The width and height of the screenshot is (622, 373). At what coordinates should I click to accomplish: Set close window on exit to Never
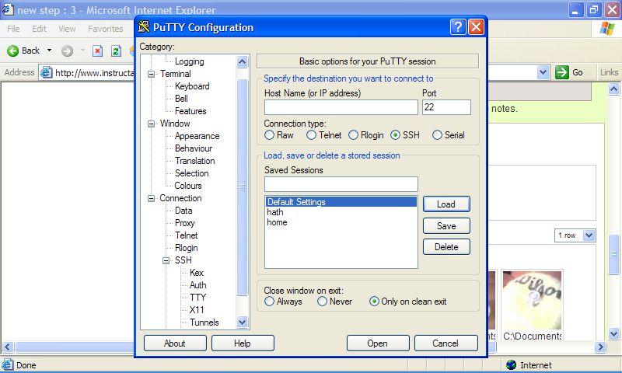(x=322, y=302)
